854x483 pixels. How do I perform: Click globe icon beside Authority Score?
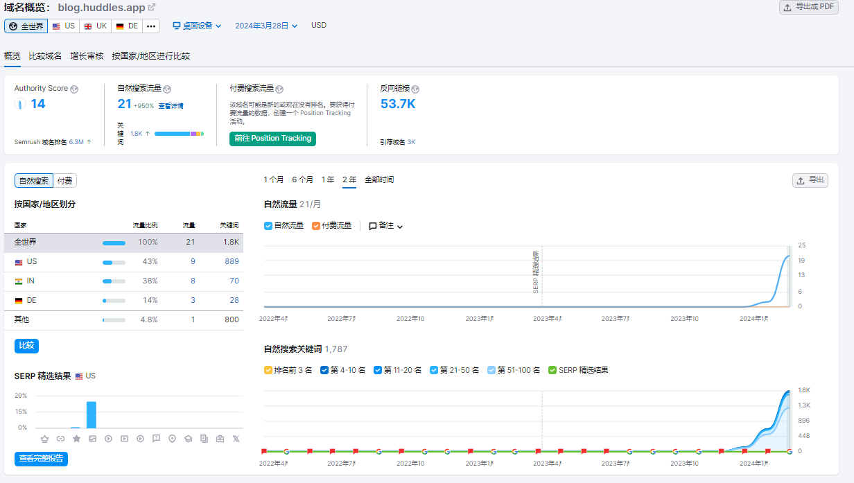point(74,89)
